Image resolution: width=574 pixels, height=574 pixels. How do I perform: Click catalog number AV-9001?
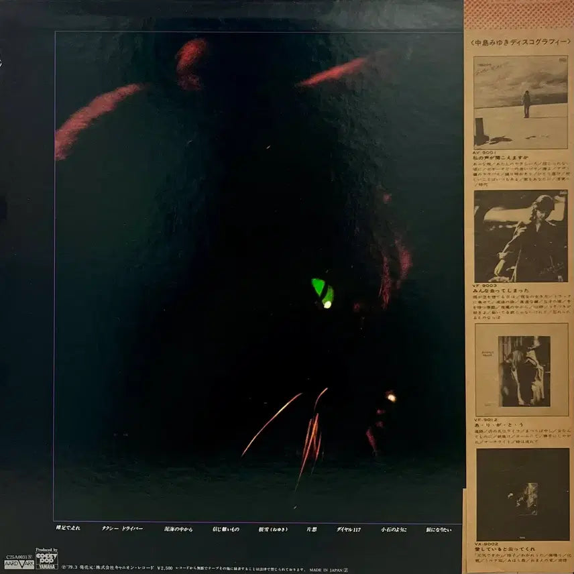click(484, 152)
